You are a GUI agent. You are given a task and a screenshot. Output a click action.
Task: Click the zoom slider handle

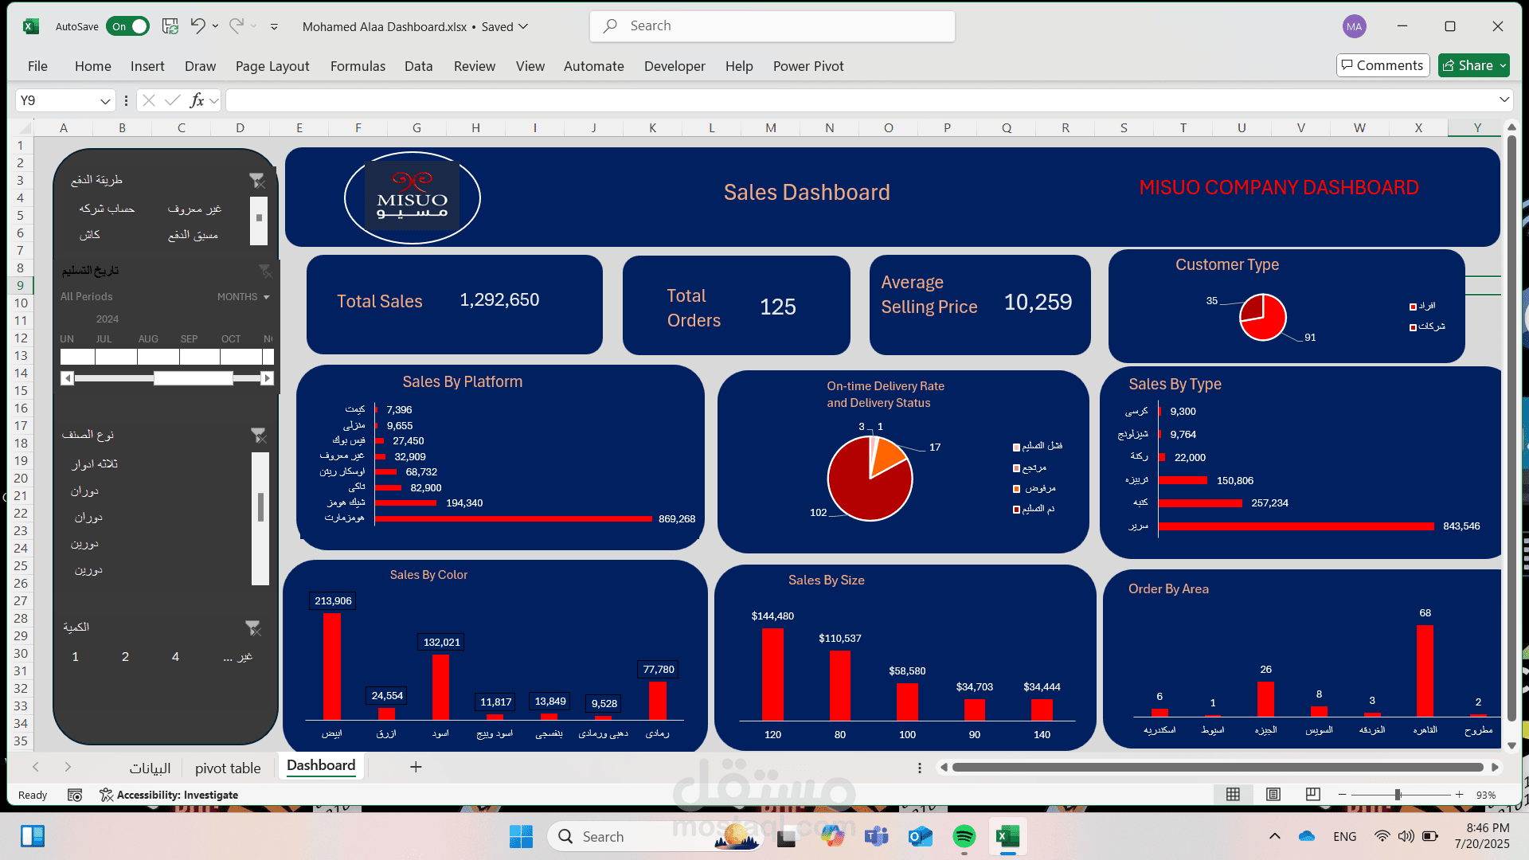(1398, 795)
